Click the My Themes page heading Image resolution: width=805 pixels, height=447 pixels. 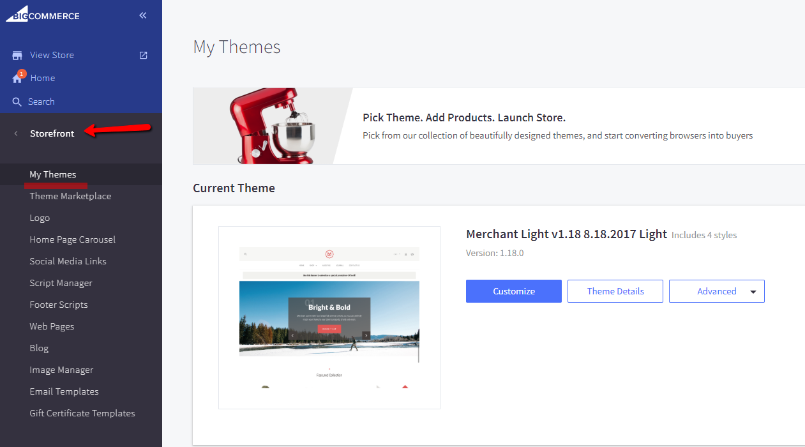pyautogui.click(x=237, y=47)
